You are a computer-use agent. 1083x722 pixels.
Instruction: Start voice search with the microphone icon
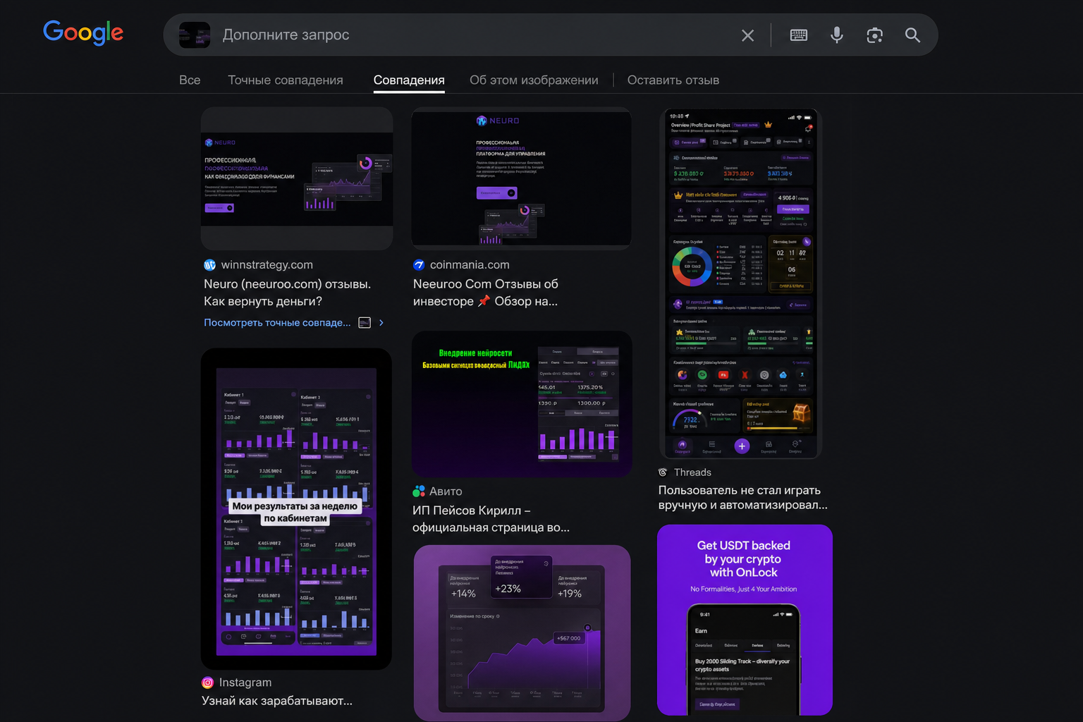(x=837, y=35)
